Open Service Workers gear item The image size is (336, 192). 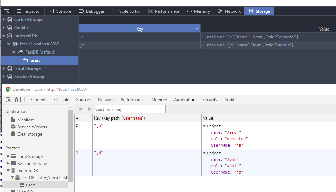coord(32,127)
